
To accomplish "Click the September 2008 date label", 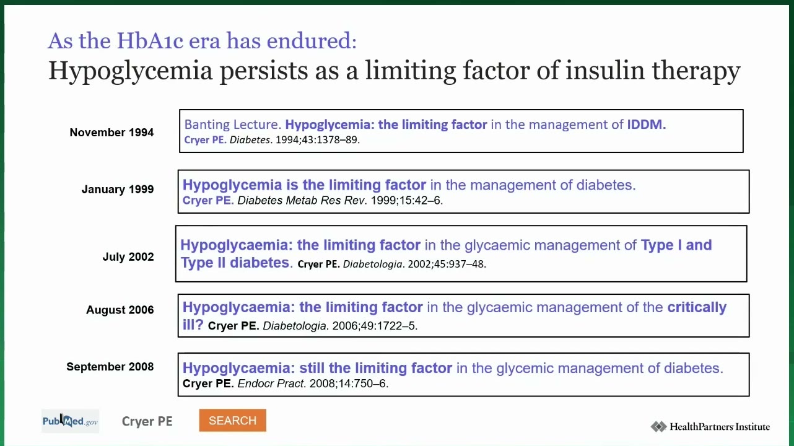I will coord(110,367).
